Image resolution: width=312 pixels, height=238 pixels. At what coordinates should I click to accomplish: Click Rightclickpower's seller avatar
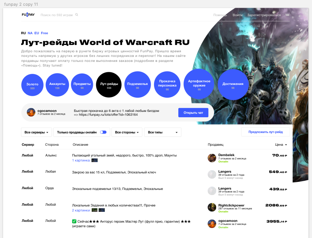[211, 207]
